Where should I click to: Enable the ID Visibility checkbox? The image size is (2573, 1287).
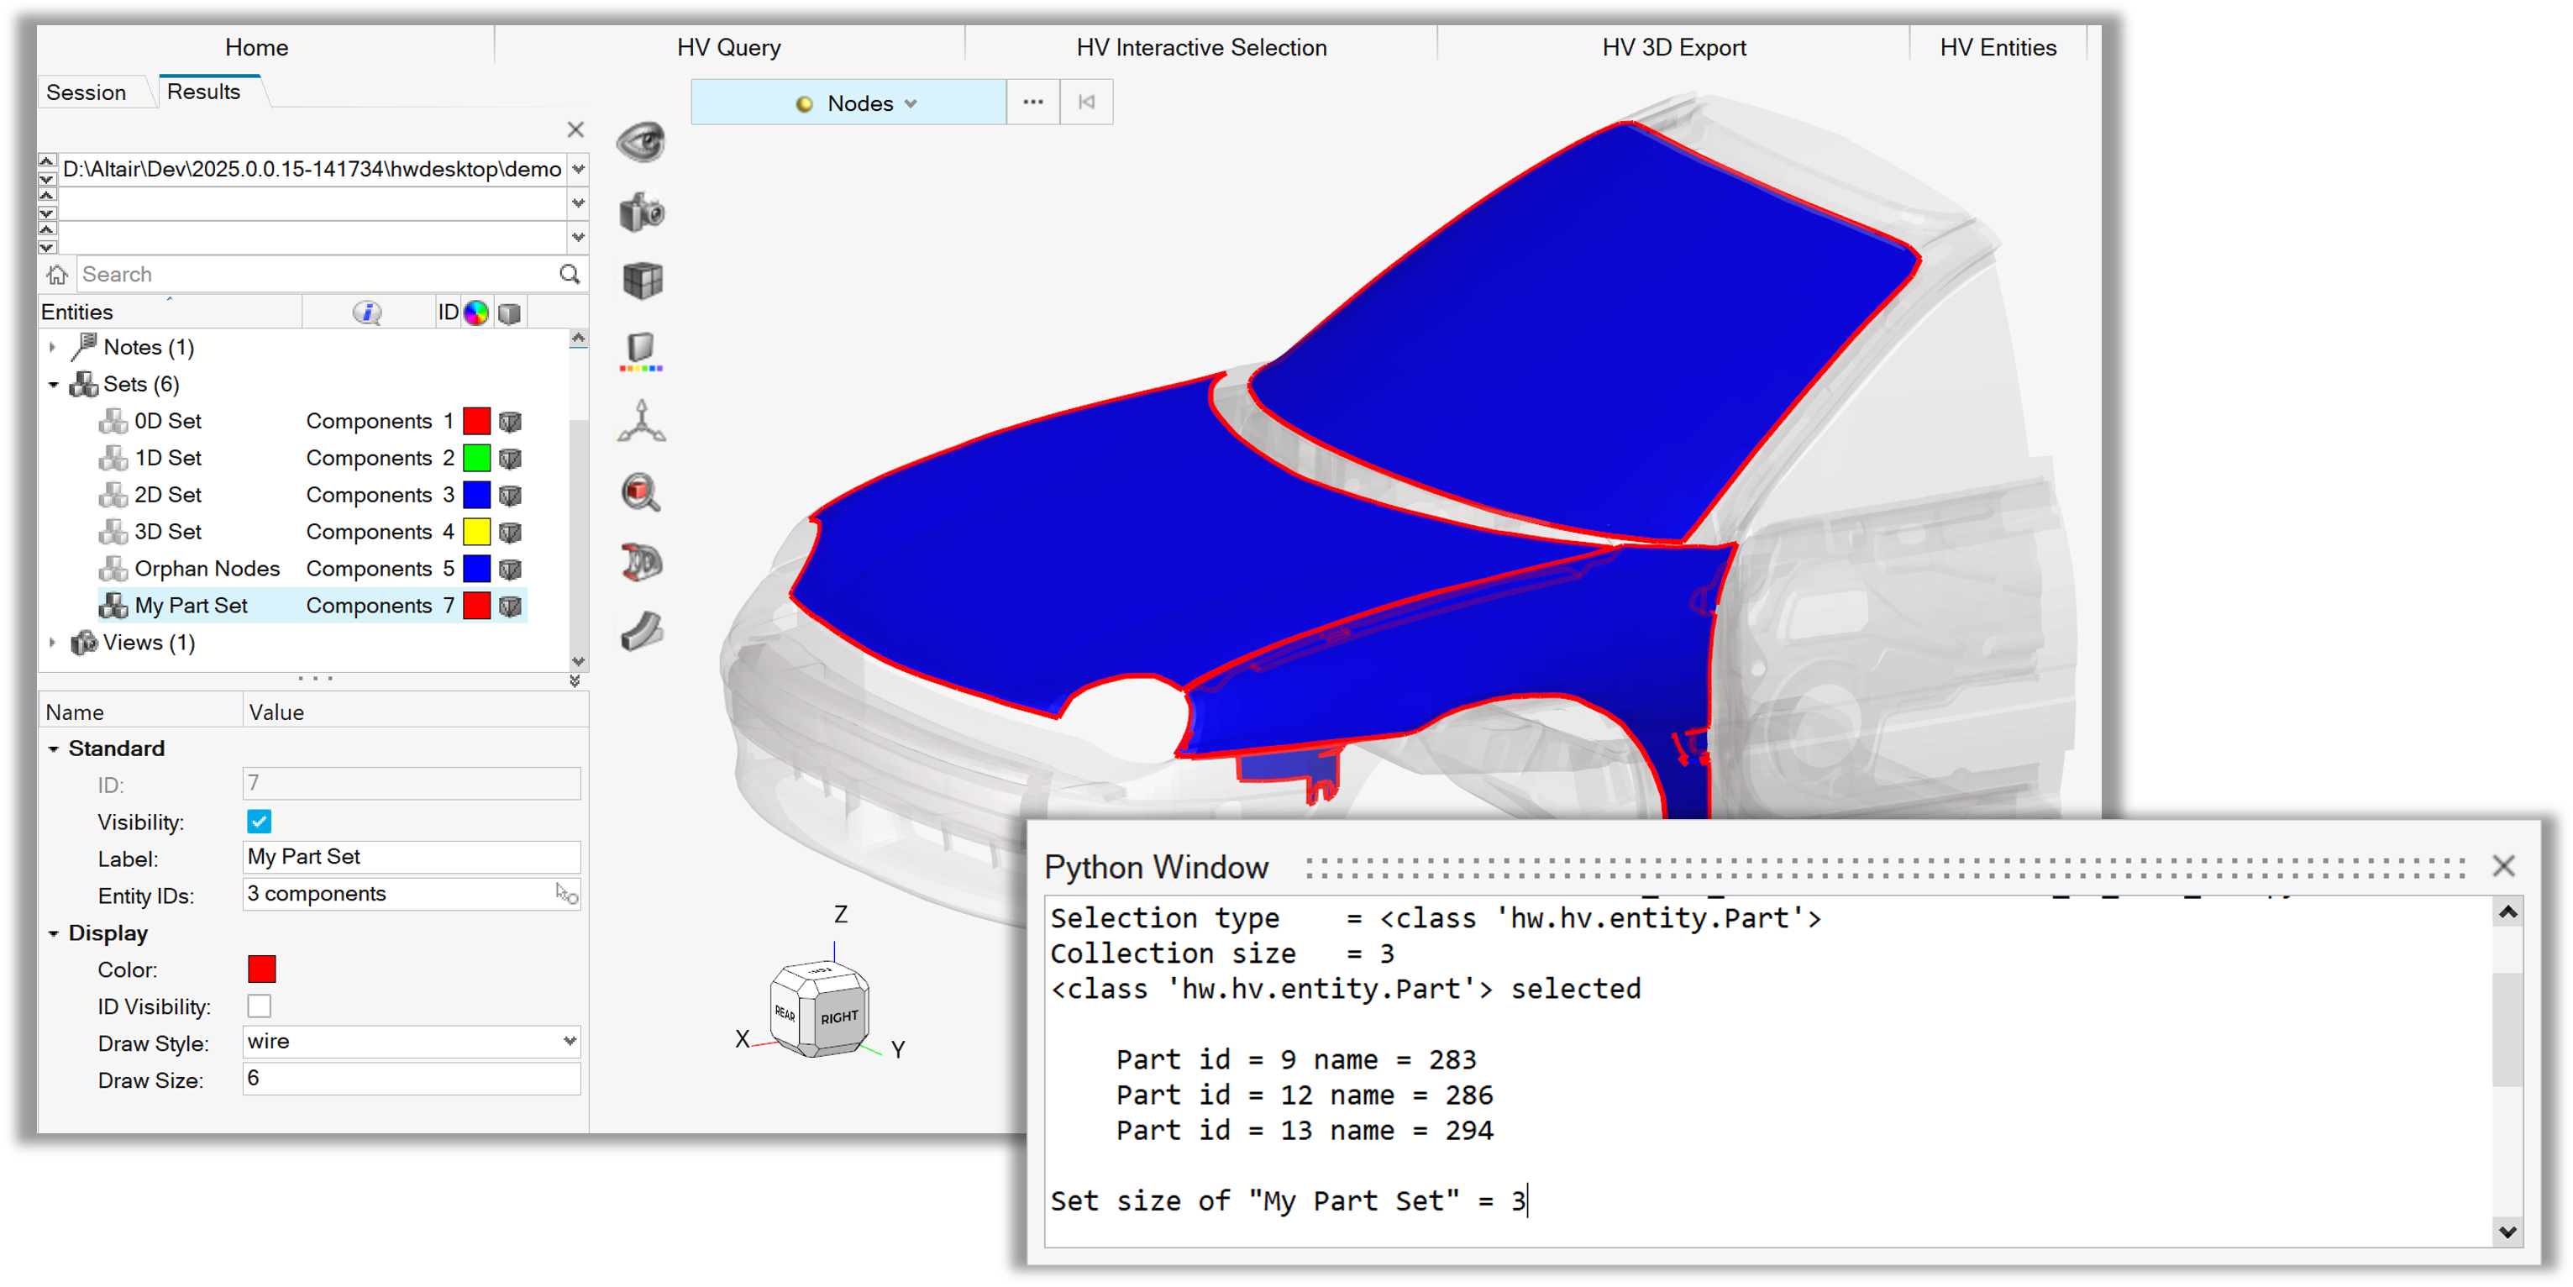click(x=259, y=1006)
